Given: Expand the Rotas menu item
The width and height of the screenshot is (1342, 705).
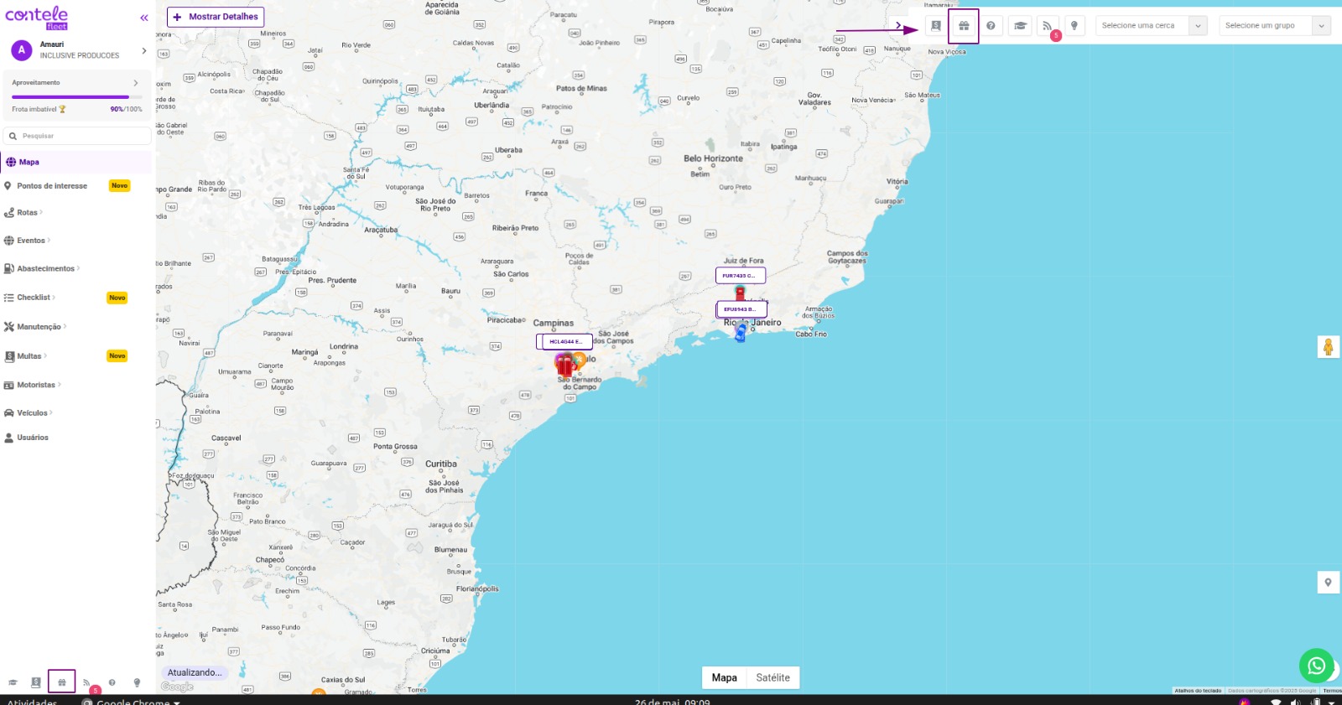Looking at the screenshot, I should (x=23, y=213).
